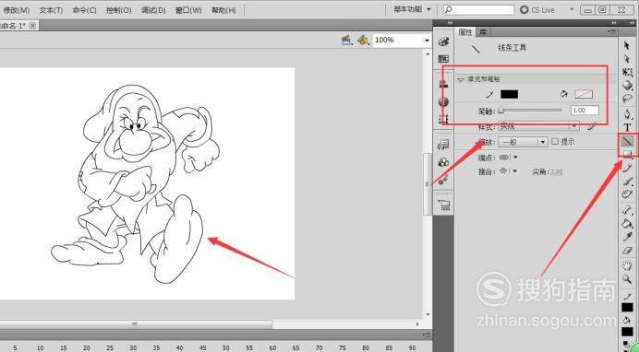This screenshot has height=352, width=639.
Task: Open the CS Live dropdown arrow
Action: coord(572,9)
